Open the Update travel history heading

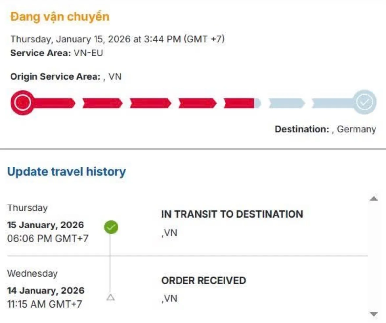[66, 172]
